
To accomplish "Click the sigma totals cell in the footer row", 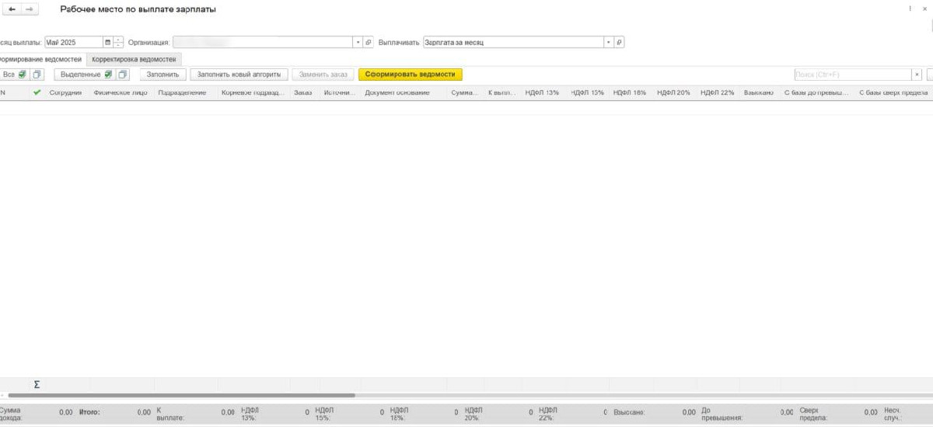I will point(37,384).
